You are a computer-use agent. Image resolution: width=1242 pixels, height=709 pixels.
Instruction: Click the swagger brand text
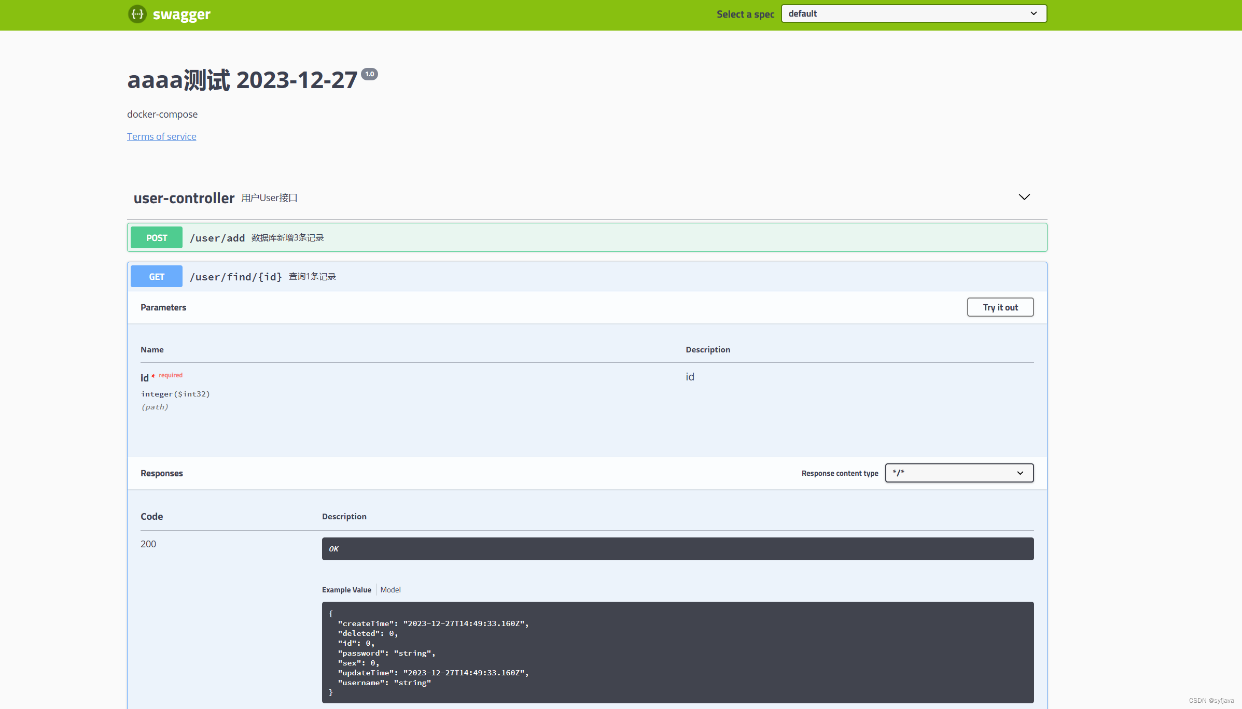(x=182, y=15)
